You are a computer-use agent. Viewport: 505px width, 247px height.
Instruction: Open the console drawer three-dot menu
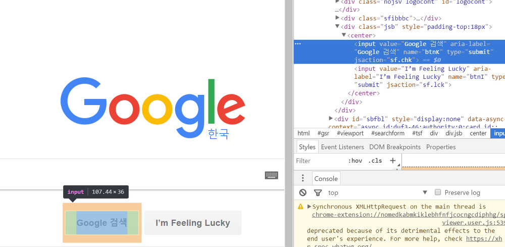[302, 178]
